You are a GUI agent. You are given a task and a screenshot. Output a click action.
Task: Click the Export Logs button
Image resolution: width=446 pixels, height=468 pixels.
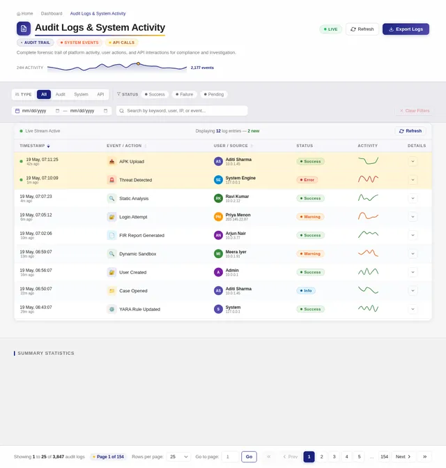[406, 29]
